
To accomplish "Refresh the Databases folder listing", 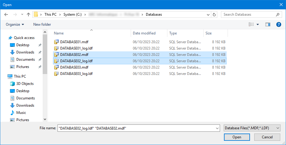I will click(214, 14).
